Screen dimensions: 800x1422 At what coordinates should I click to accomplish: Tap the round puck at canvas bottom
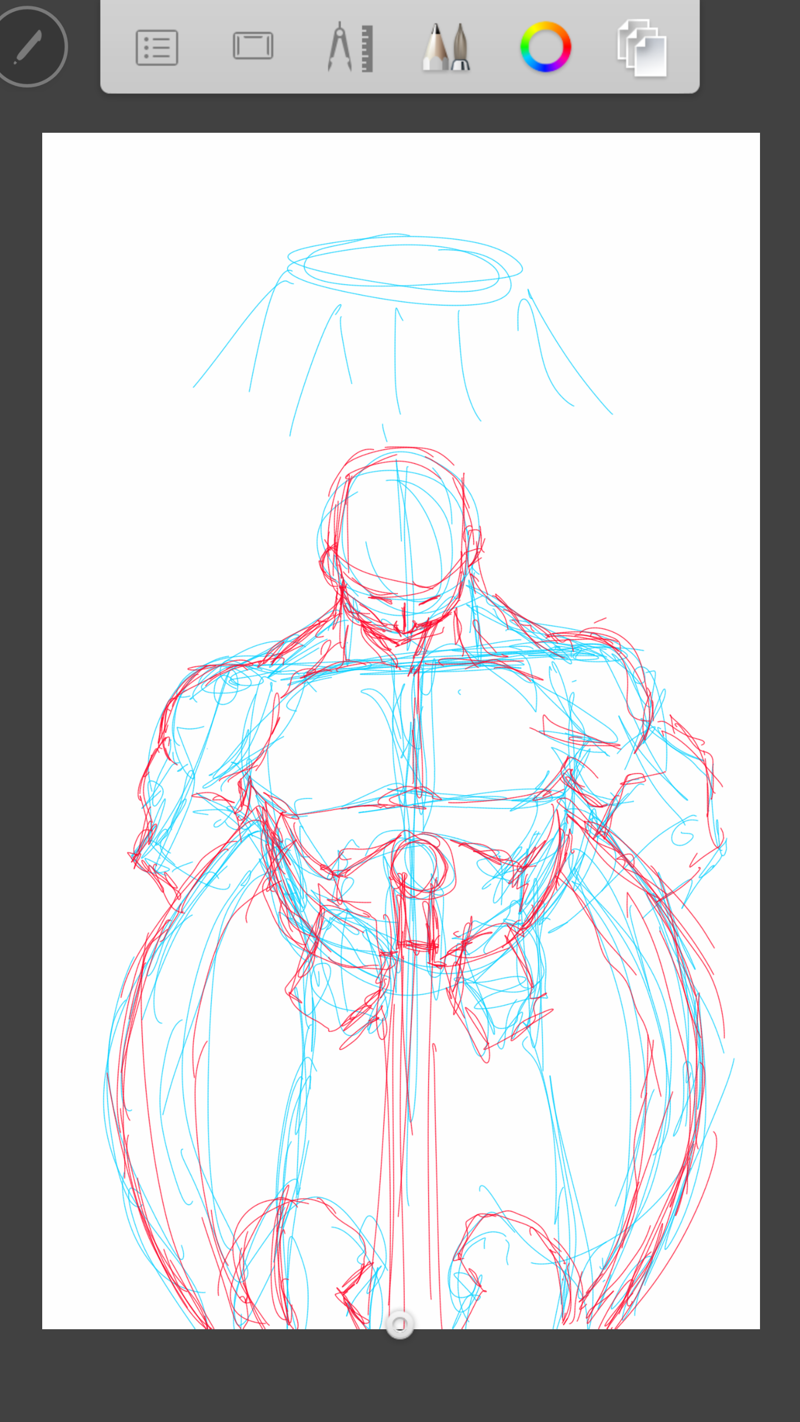[400, 1325]
